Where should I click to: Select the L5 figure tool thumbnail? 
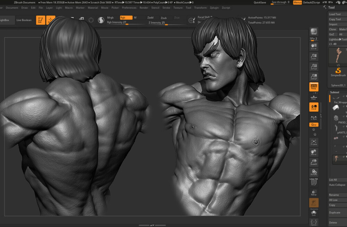point(338,57)
